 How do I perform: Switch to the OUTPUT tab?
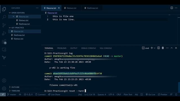point(74,48)
